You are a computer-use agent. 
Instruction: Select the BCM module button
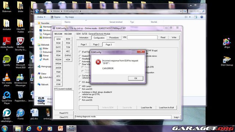click(x=68, y=39)
